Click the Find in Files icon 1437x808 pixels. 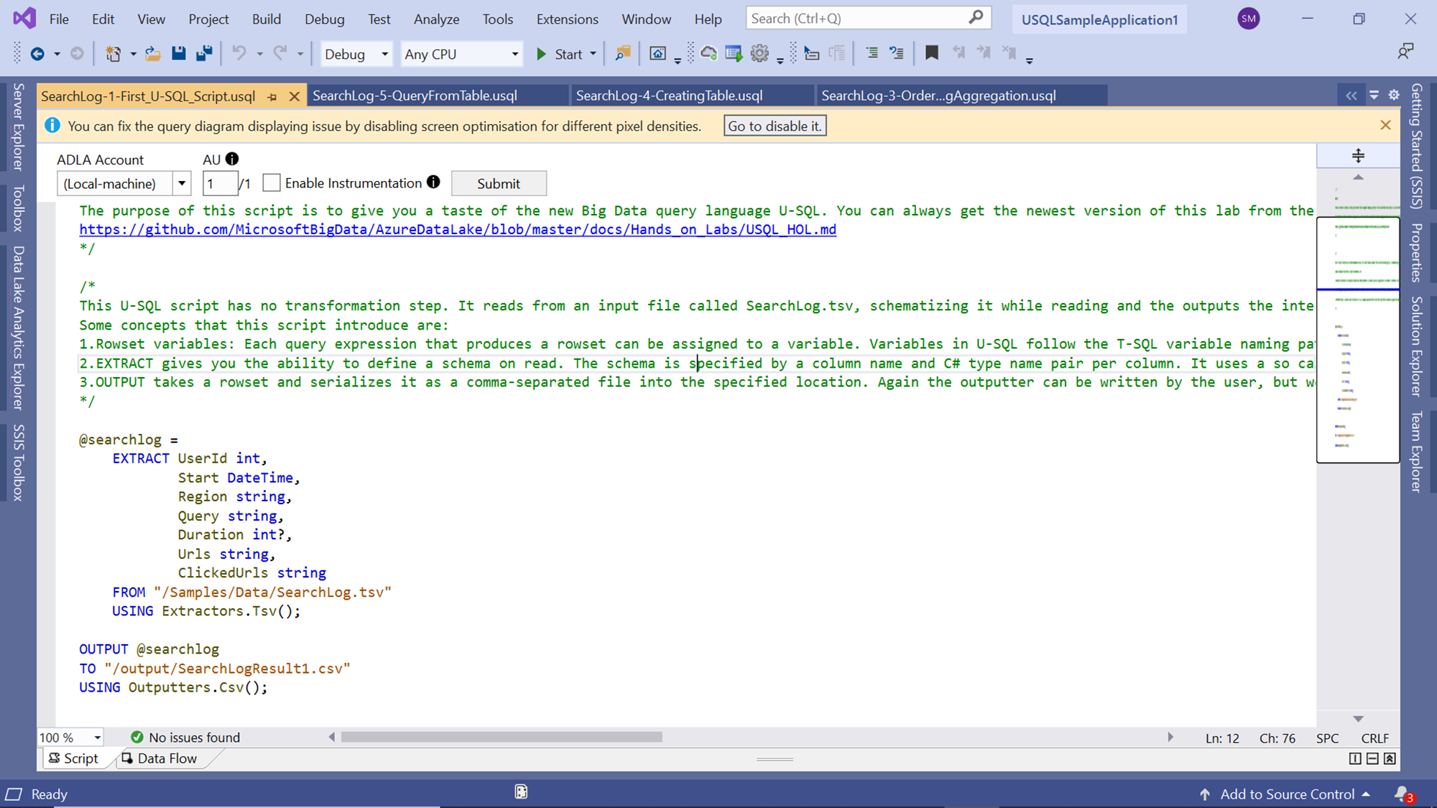(x=622, y=53)
